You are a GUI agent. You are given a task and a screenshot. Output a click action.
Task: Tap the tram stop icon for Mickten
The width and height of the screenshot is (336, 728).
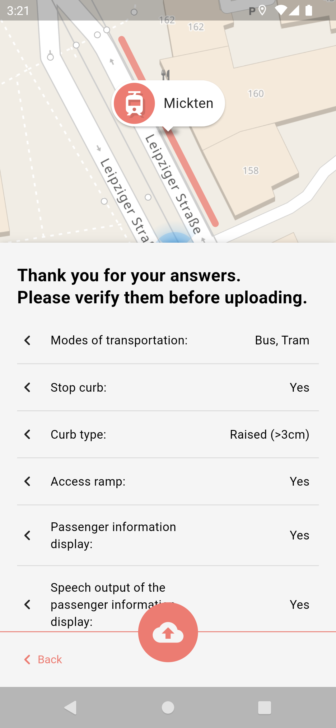click(134, 103)
